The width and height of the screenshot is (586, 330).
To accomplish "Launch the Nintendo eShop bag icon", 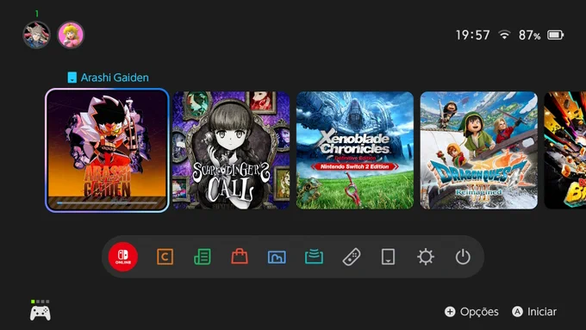I will click(240, 257).
